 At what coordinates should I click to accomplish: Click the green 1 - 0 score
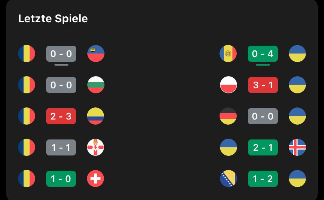[61, 179]
